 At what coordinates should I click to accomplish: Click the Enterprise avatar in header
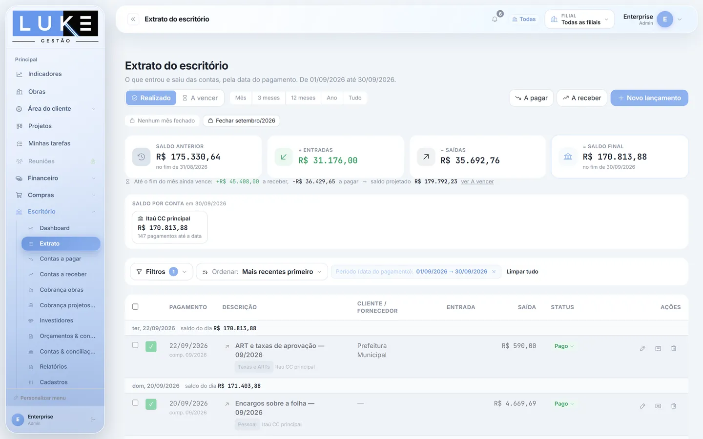pos(665,19)
